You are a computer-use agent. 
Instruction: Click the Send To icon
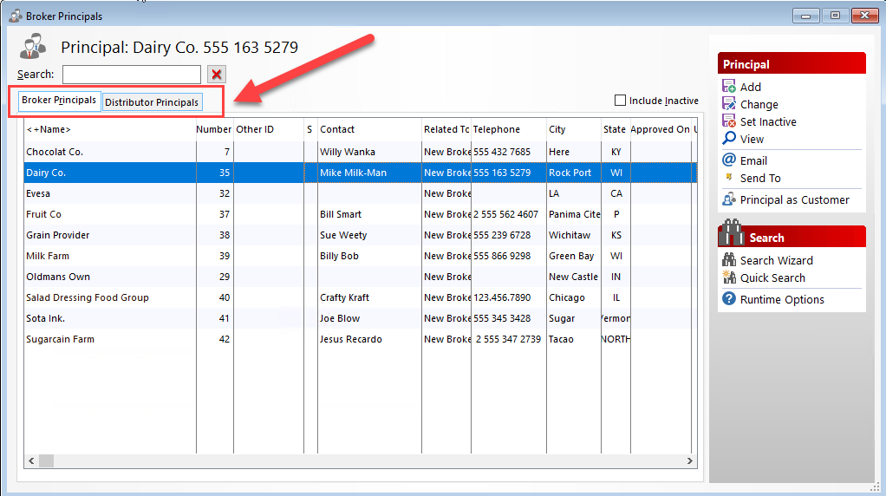[729, 178]
